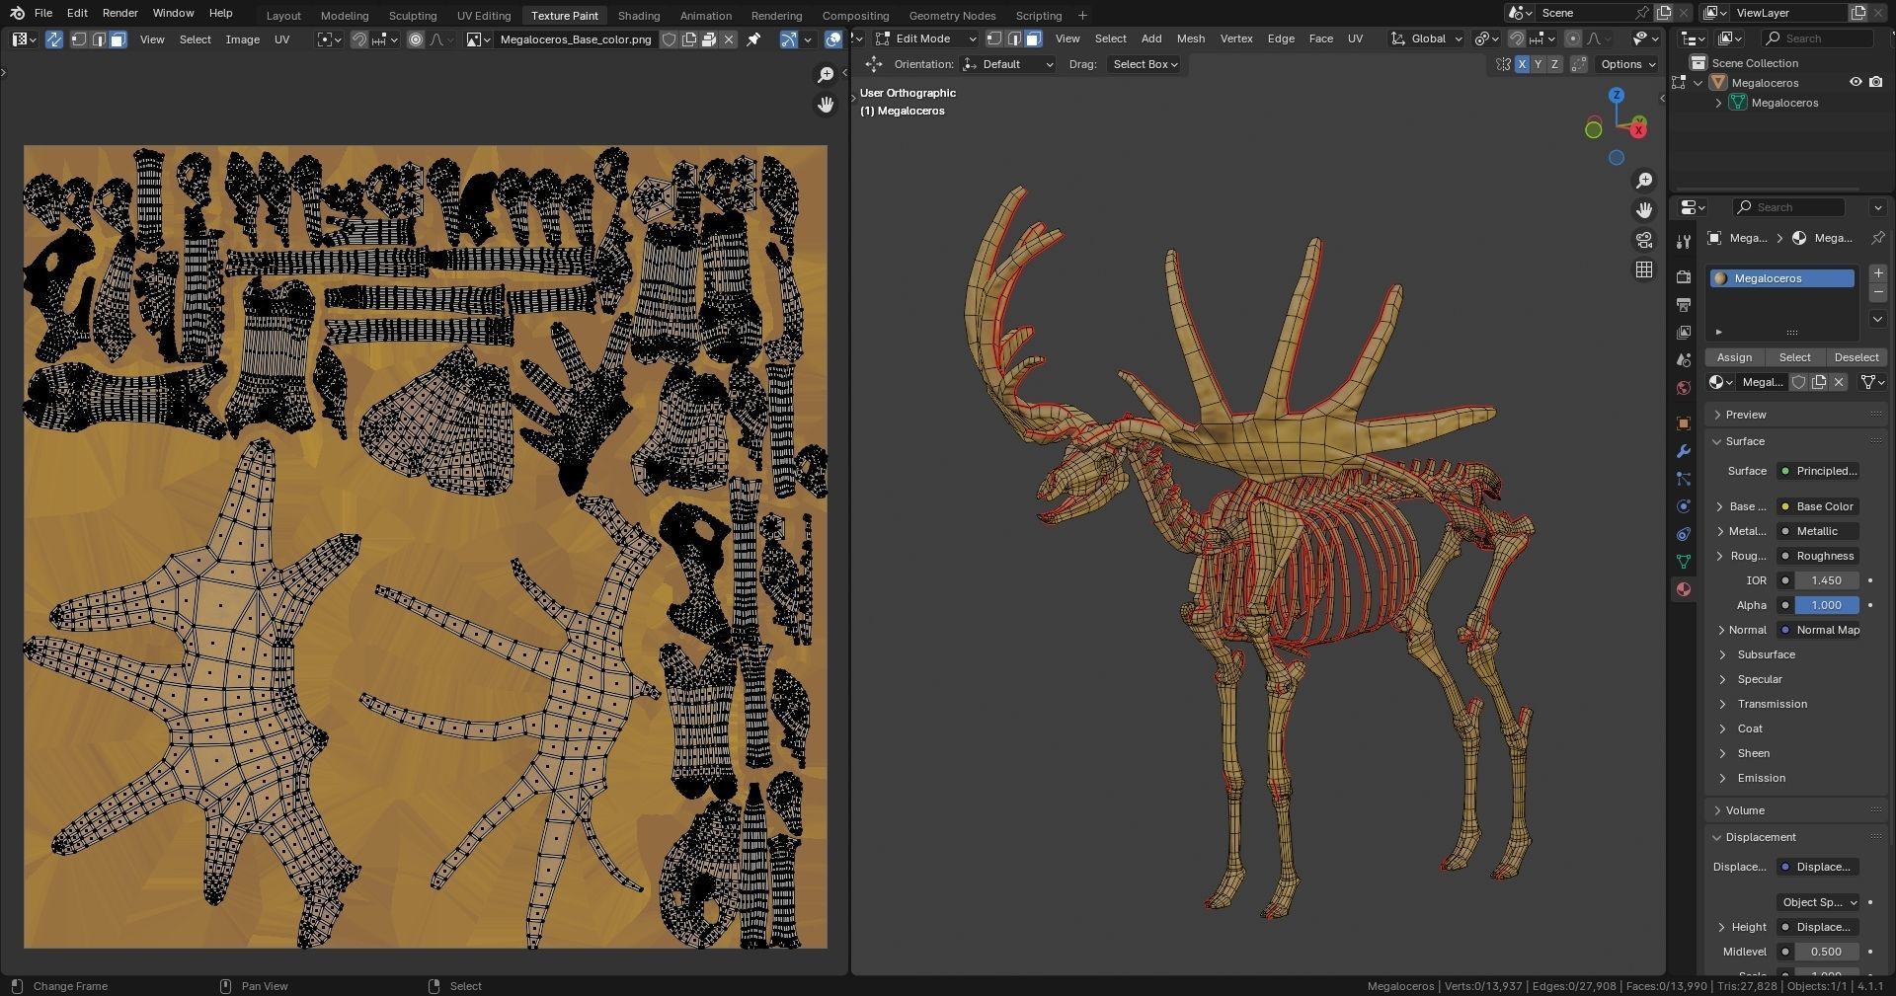Click the pin icon beside the image name
The image size is (1896, 996).
pos(753,39)
